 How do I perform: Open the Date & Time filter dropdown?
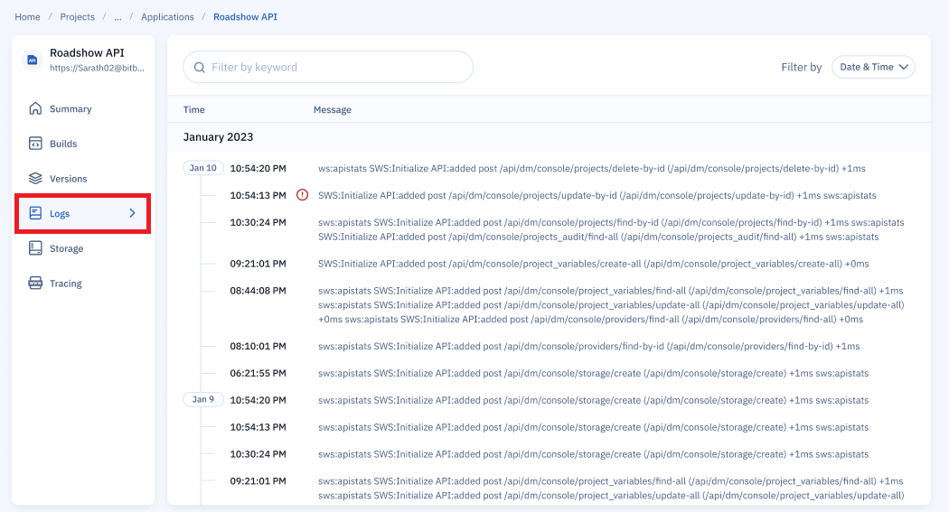[x=873, y=67]
